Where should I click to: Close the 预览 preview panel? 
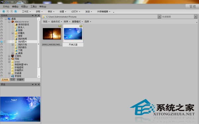click(x=39, y=84)
